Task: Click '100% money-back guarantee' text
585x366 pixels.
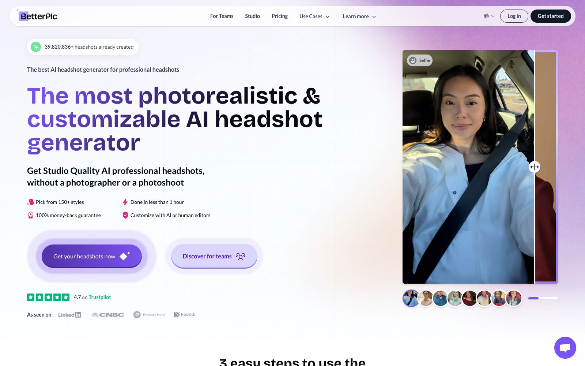Action: click(68, 215)
